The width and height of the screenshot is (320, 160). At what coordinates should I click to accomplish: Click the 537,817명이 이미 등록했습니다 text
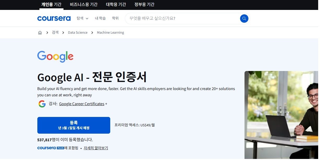[65, 140]
